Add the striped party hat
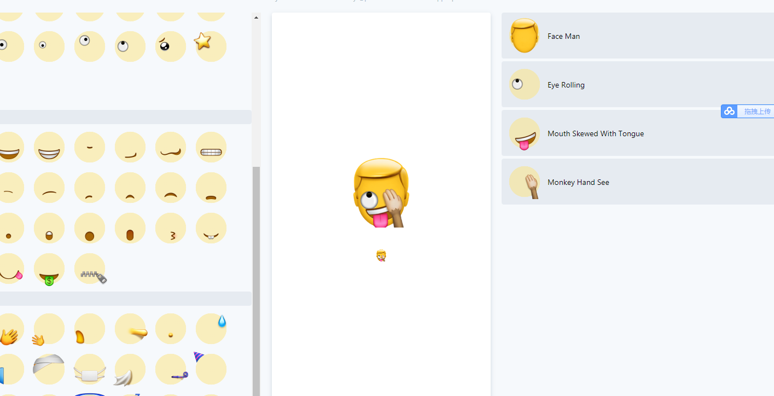Screen dimensions: 774x396 coord(211,369)
